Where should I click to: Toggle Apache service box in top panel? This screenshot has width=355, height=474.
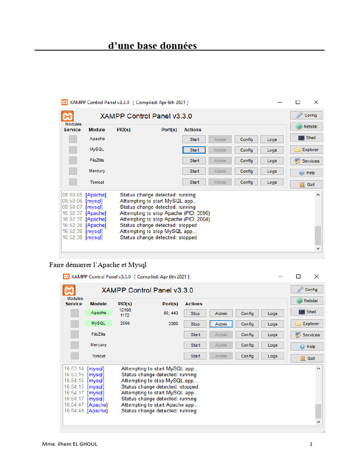pos(73,139)
